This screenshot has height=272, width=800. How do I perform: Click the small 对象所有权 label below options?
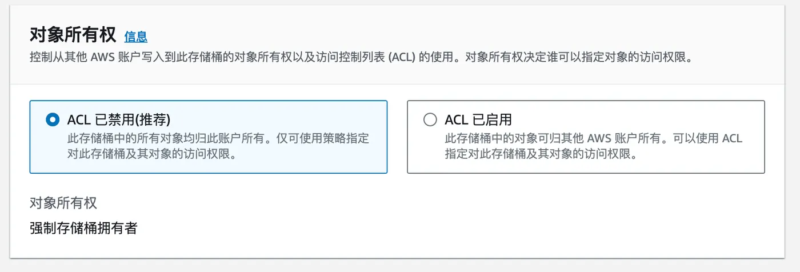click(63, 203)
